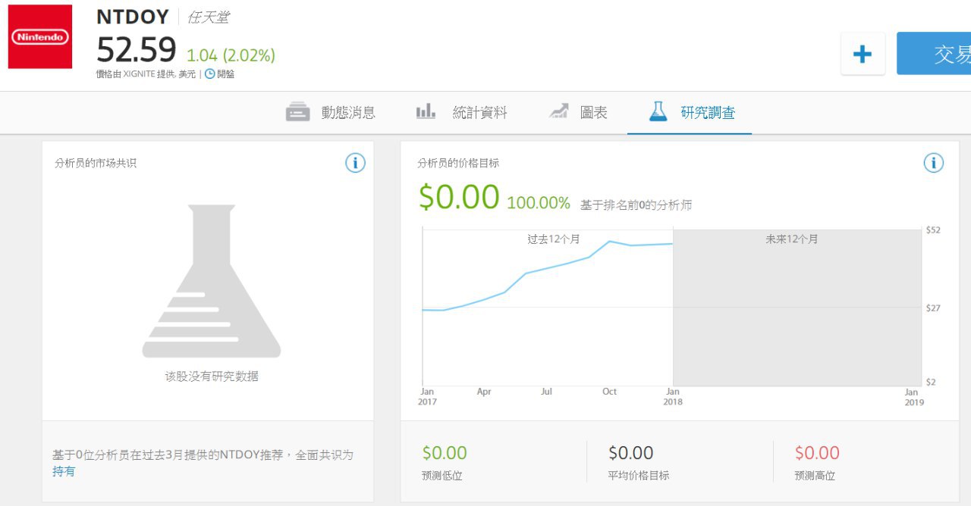Select the green 预测低位 $0.00 value
This screenshot has width=971, height=506.
[445, 453]
